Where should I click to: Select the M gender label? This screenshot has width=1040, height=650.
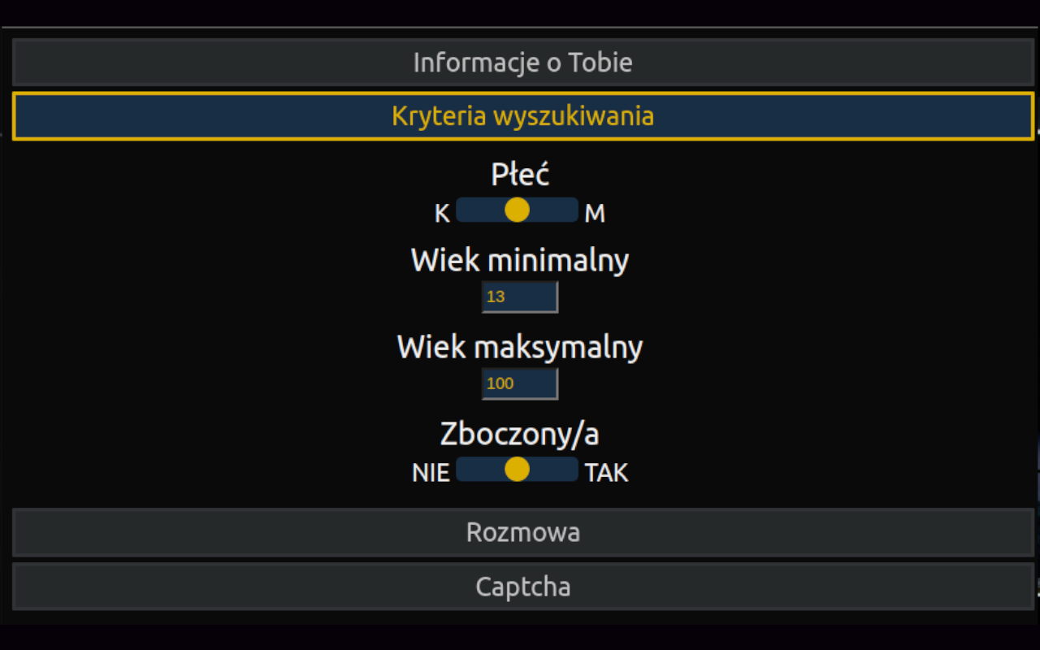point(595,214)
